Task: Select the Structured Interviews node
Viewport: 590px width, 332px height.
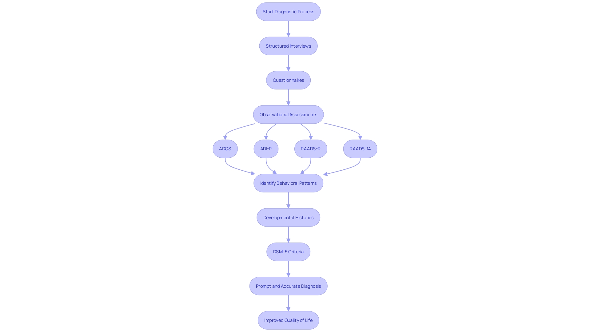Action: click(288, 46)
